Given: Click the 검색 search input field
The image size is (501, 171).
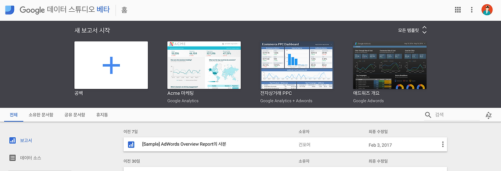Looking at the screenshot, I should pyautogui.click(x=457, y=115).
